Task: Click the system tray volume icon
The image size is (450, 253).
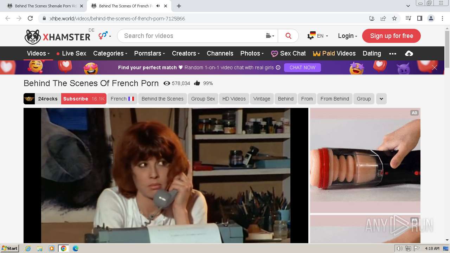Action: click(x=400, y=248)
